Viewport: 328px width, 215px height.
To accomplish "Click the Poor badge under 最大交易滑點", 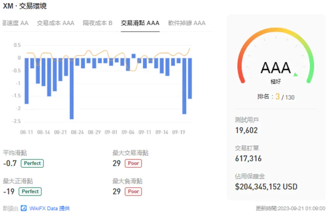I will pyautogui.click(x=133, y=163).
